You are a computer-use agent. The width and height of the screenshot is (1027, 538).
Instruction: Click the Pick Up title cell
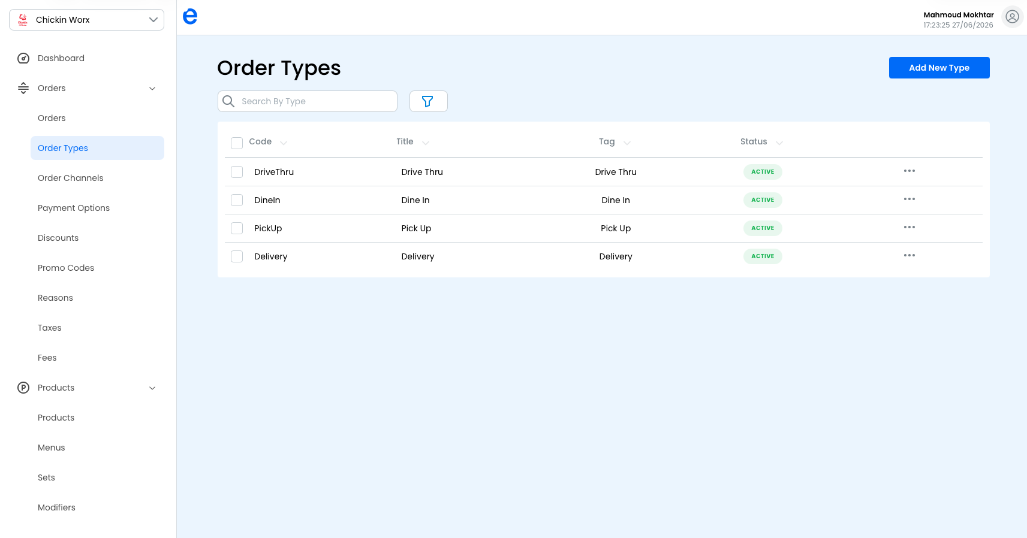416,228
